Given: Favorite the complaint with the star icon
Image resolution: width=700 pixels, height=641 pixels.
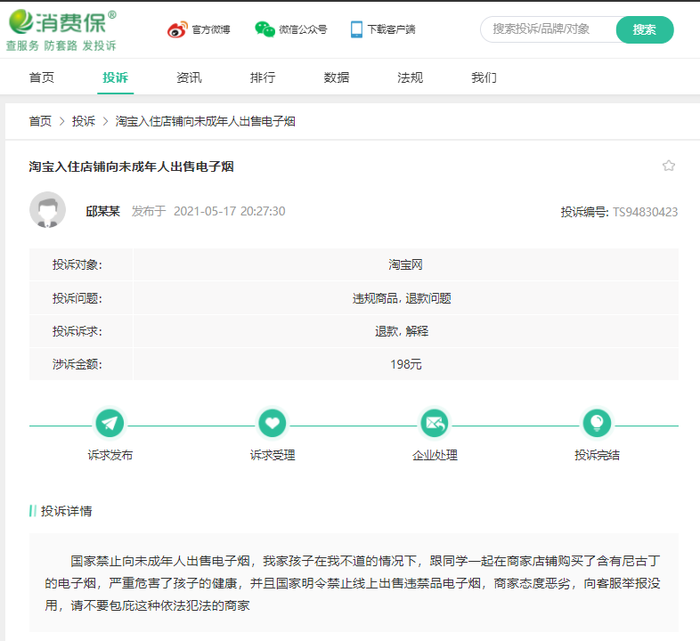Looking at the screenshot, I should click(668, 166).
